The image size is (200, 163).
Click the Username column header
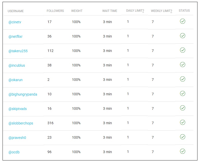click(16, 11)
